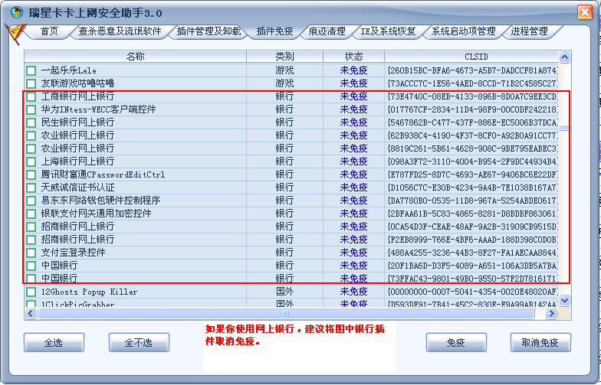Click CLSID starting {DA7780B0

click(x=472, y=201)
